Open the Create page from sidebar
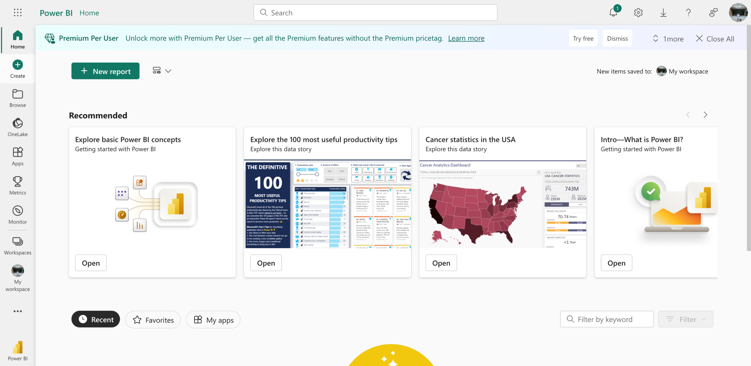This screenshot has height=366, width=751. coord(18,69)
